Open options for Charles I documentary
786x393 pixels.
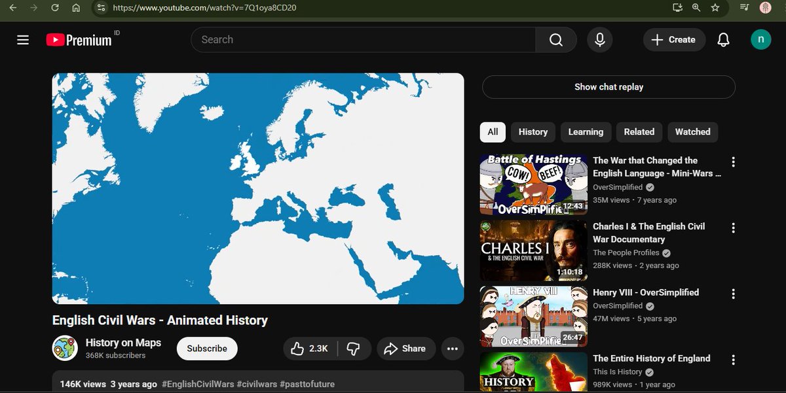(x=733, y=228)
